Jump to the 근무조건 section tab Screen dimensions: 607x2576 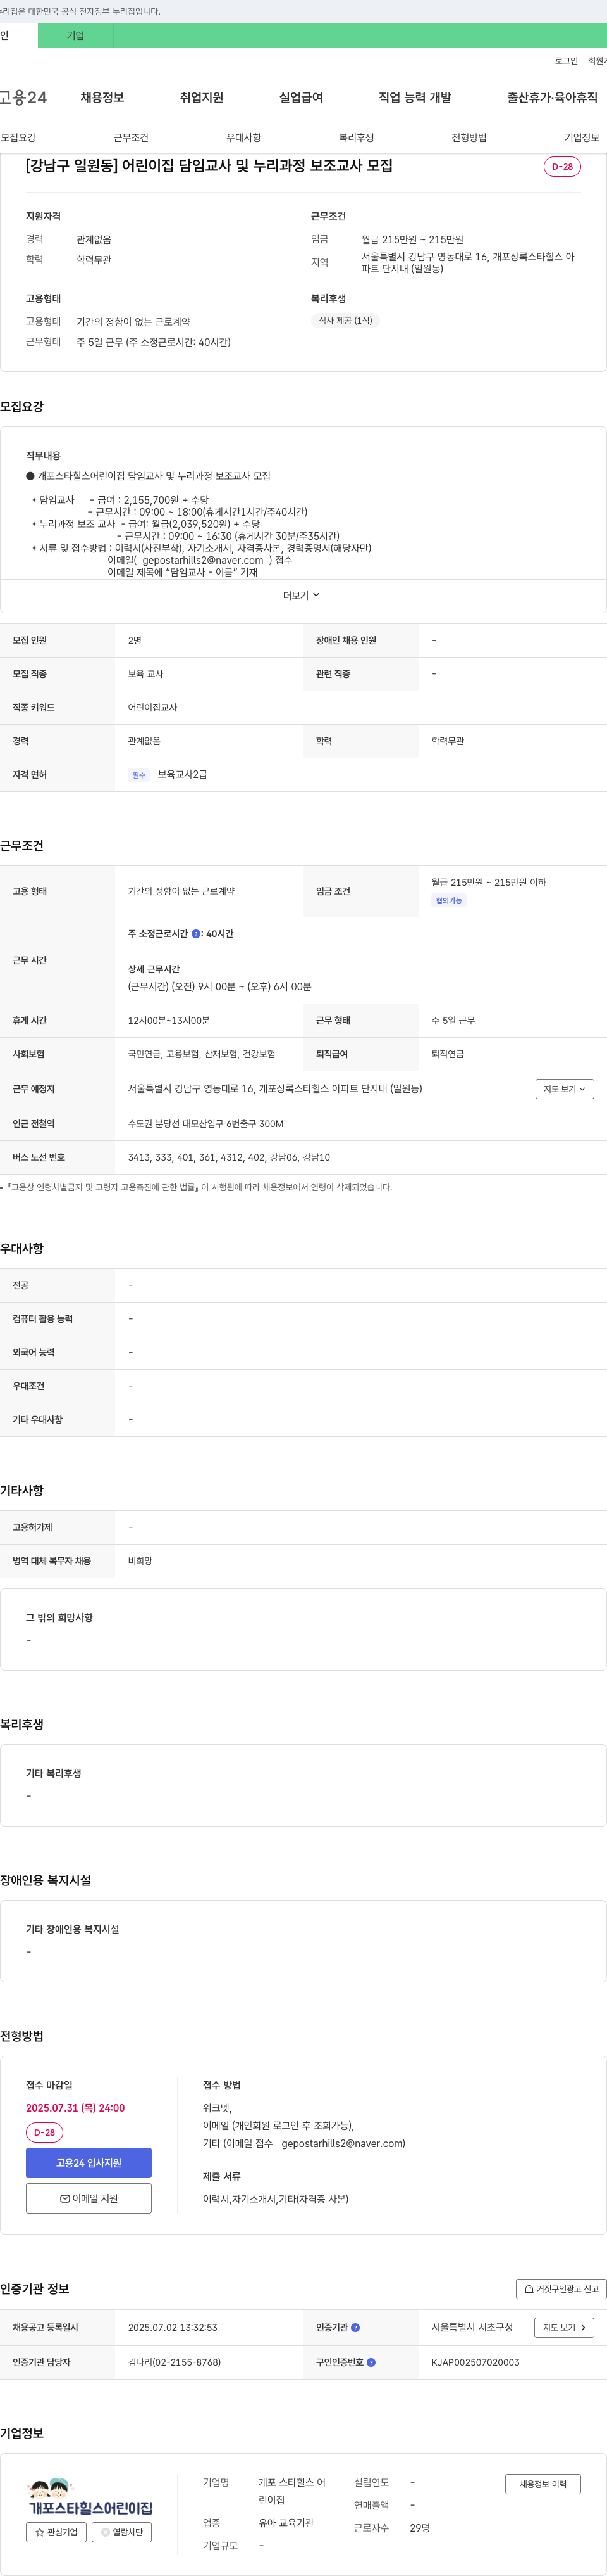click(131, 137)
